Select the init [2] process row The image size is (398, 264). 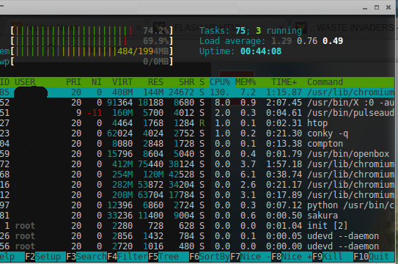197,226
